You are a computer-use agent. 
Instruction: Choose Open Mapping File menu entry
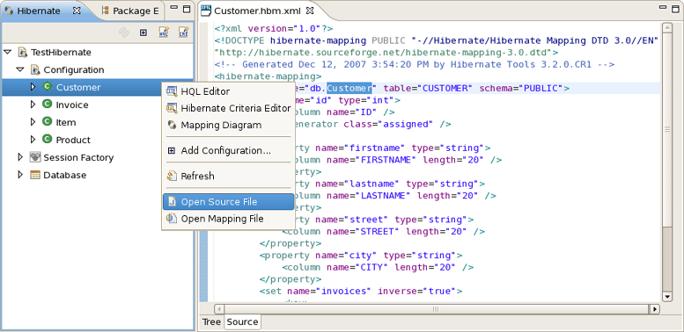click(x=228, y=219)
